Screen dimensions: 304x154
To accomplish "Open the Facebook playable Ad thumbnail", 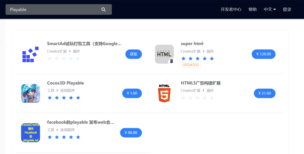I will coord(30,133).
